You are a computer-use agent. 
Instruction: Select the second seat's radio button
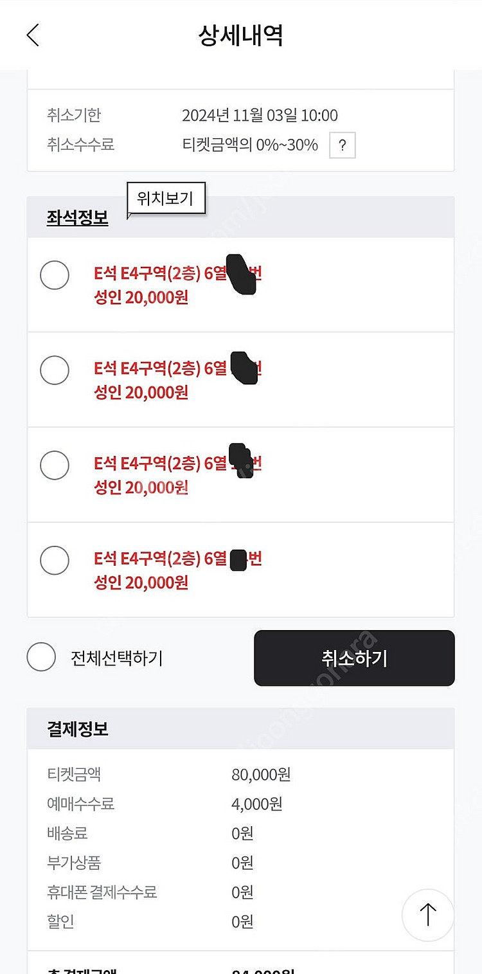click(55, 370)
